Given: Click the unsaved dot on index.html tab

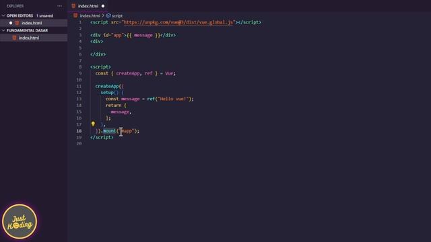Looking at the screenshot, I should pos(103,6).
